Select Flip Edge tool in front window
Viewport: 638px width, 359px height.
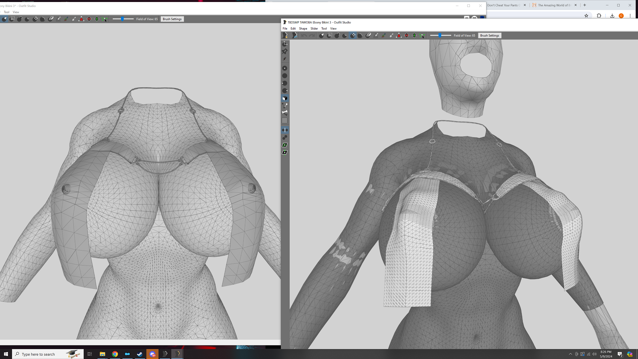[x=407, y=36]
